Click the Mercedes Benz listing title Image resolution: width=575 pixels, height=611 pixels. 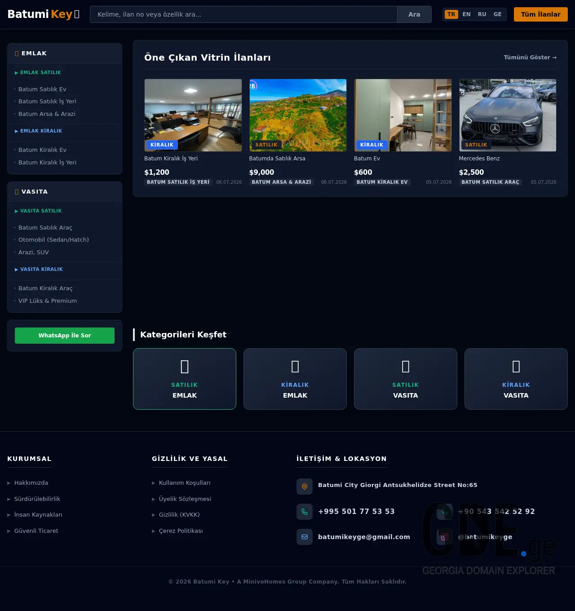479,159
